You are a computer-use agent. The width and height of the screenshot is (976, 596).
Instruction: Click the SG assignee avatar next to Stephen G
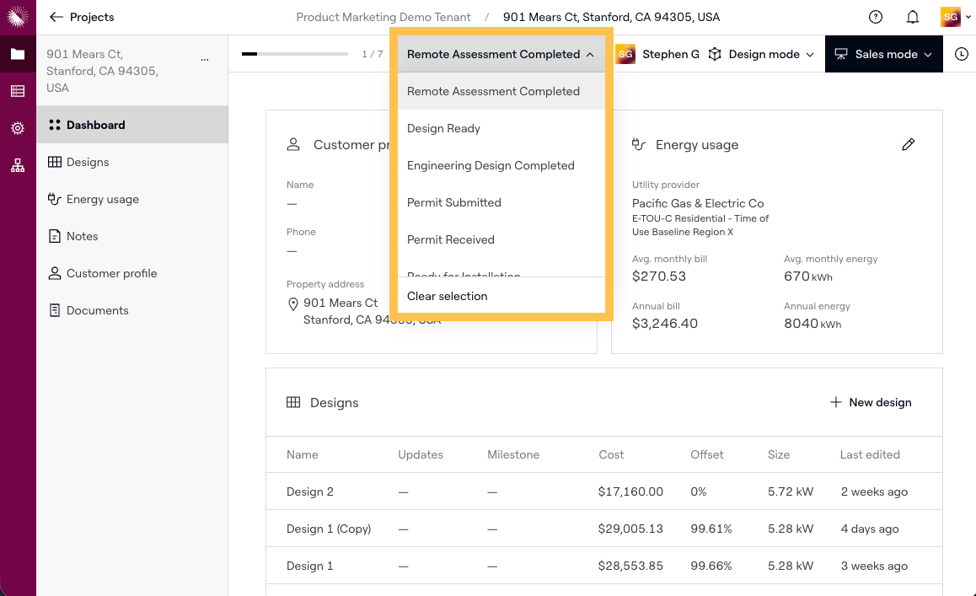tap(625, 54)
